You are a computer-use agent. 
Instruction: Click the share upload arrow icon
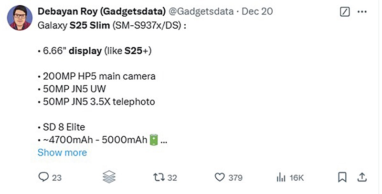click(x=362, y=177)
